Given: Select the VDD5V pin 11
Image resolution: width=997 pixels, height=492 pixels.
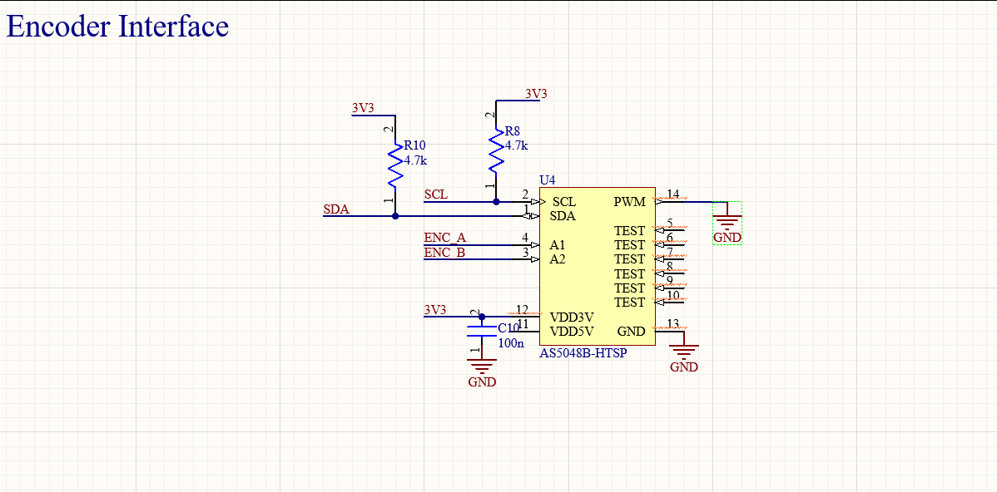Looking at the screenshot, I should pyautogui.click(x=524, y=330).
